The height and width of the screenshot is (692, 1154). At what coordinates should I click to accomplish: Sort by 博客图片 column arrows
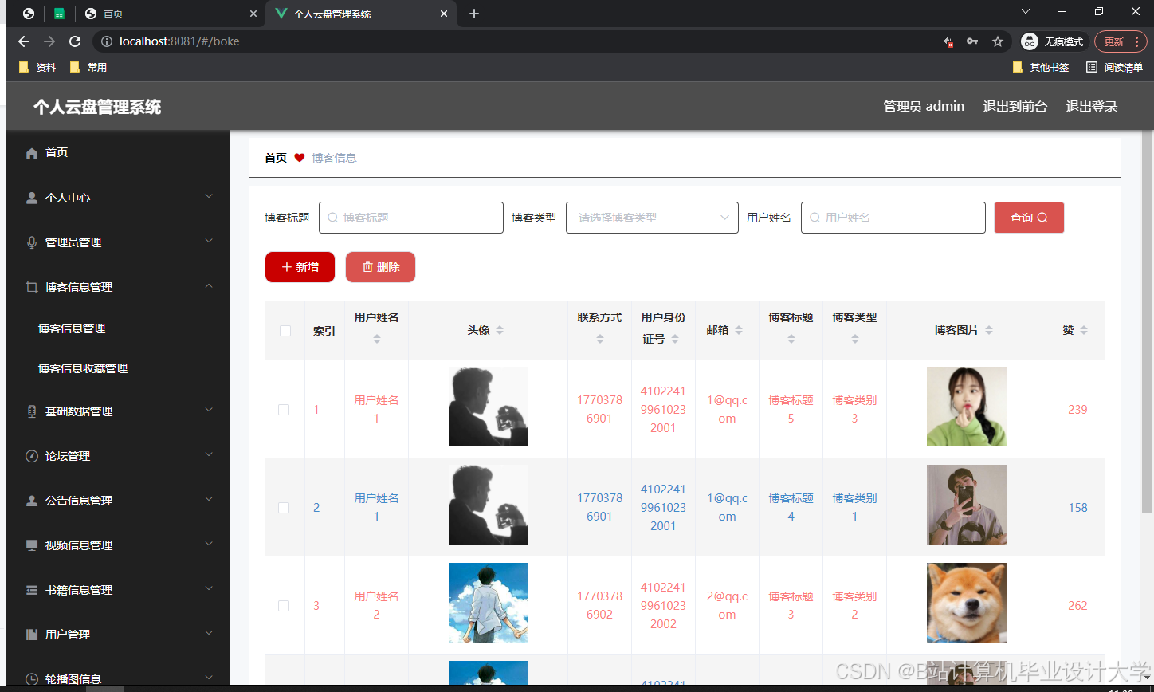[989, 330]
